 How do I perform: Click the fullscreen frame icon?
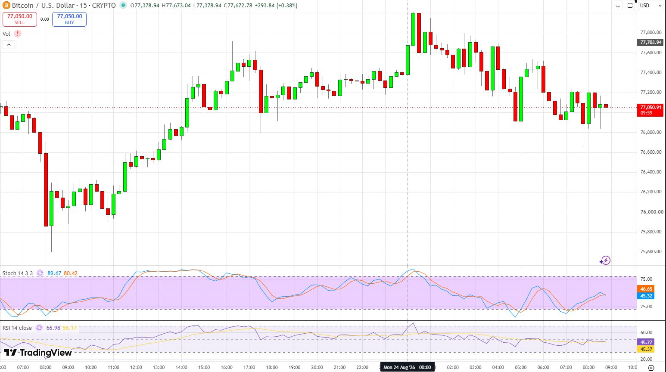tap(630, 6)
